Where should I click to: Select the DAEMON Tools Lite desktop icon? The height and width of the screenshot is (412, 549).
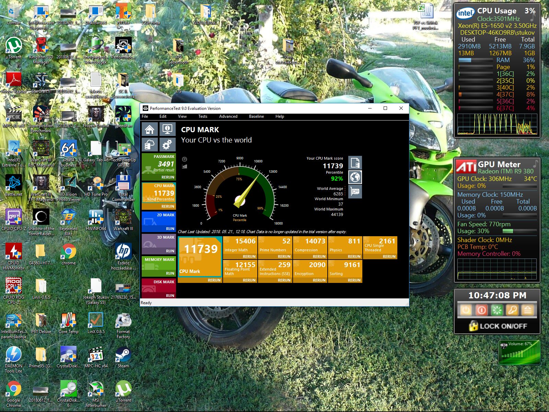point(14,359)
